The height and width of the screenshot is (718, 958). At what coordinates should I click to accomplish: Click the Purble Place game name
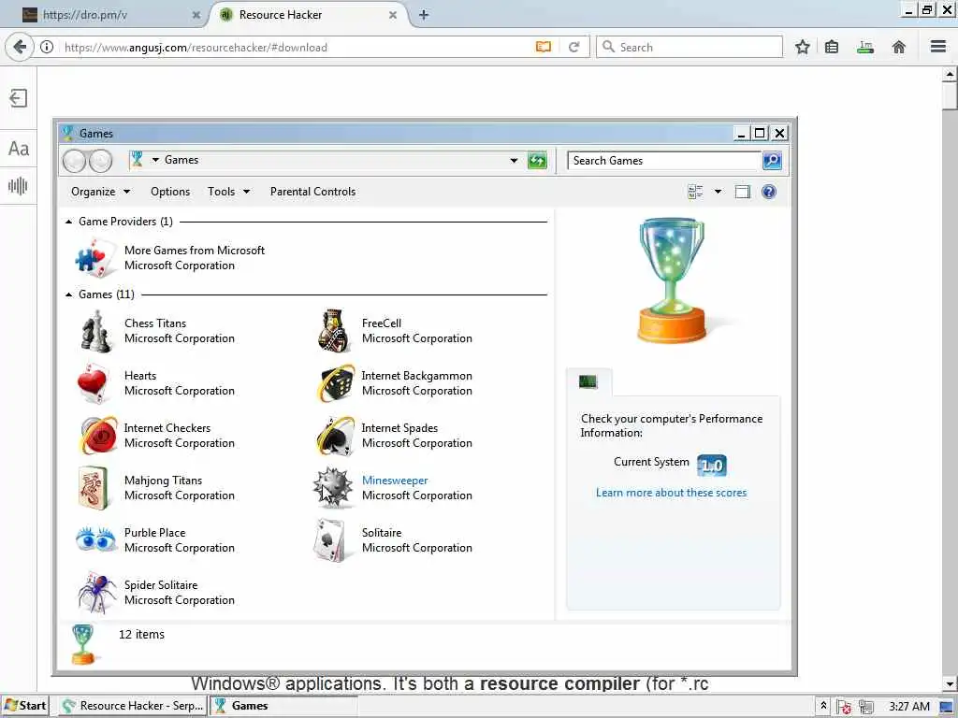(154, 532)
